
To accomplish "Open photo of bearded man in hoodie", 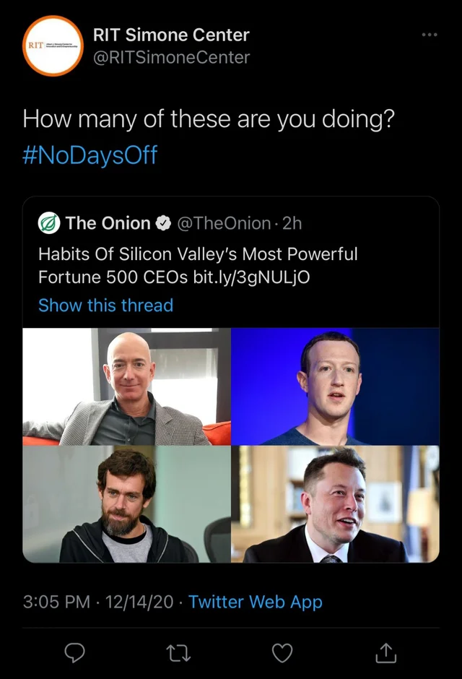I will (127, 504).
